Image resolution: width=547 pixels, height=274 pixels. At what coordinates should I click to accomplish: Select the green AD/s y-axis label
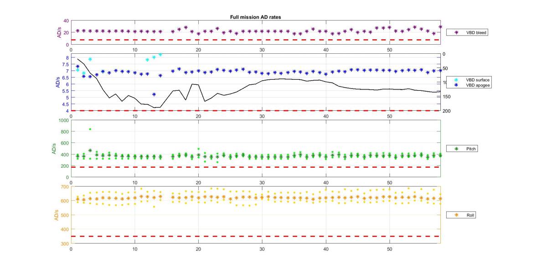point(54,149)
